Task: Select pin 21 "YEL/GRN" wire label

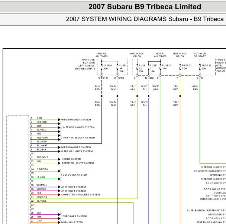Action: (42, 197)
